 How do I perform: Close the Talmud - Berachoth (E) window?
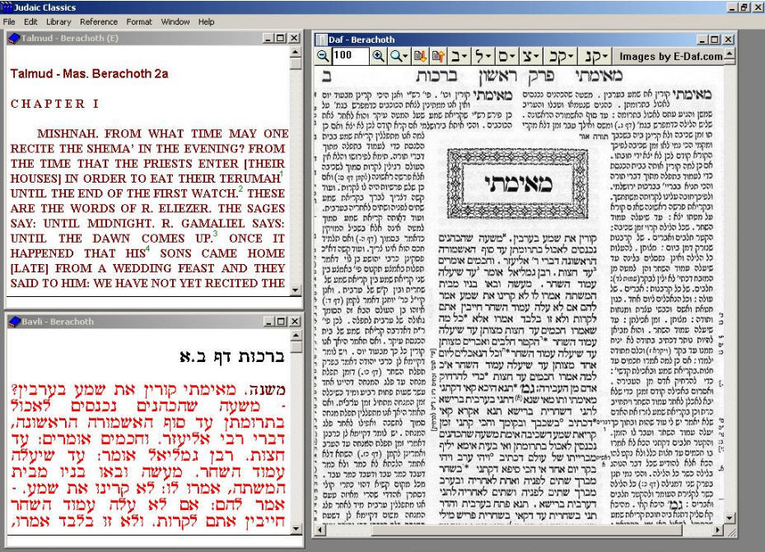tap(294, 38)
